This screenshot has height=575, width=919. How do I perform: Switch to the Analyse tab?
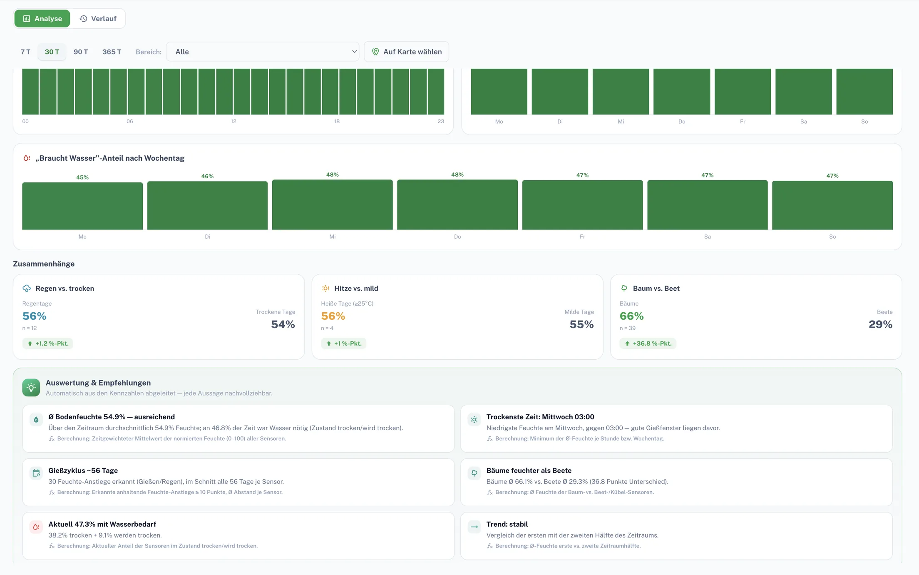tap(42, 19)
